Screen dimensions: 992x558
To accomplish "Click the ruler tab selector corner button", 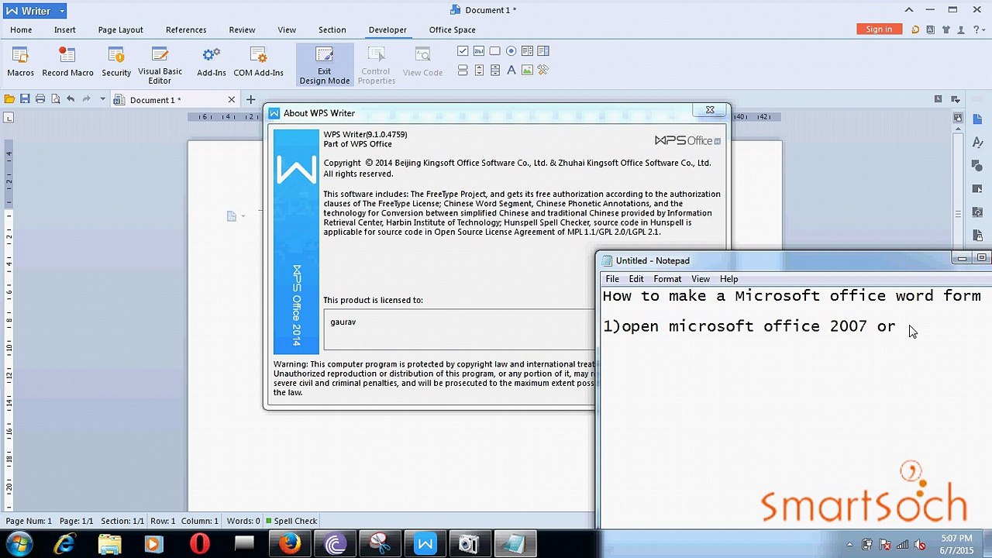I will (x=9, y=118).
